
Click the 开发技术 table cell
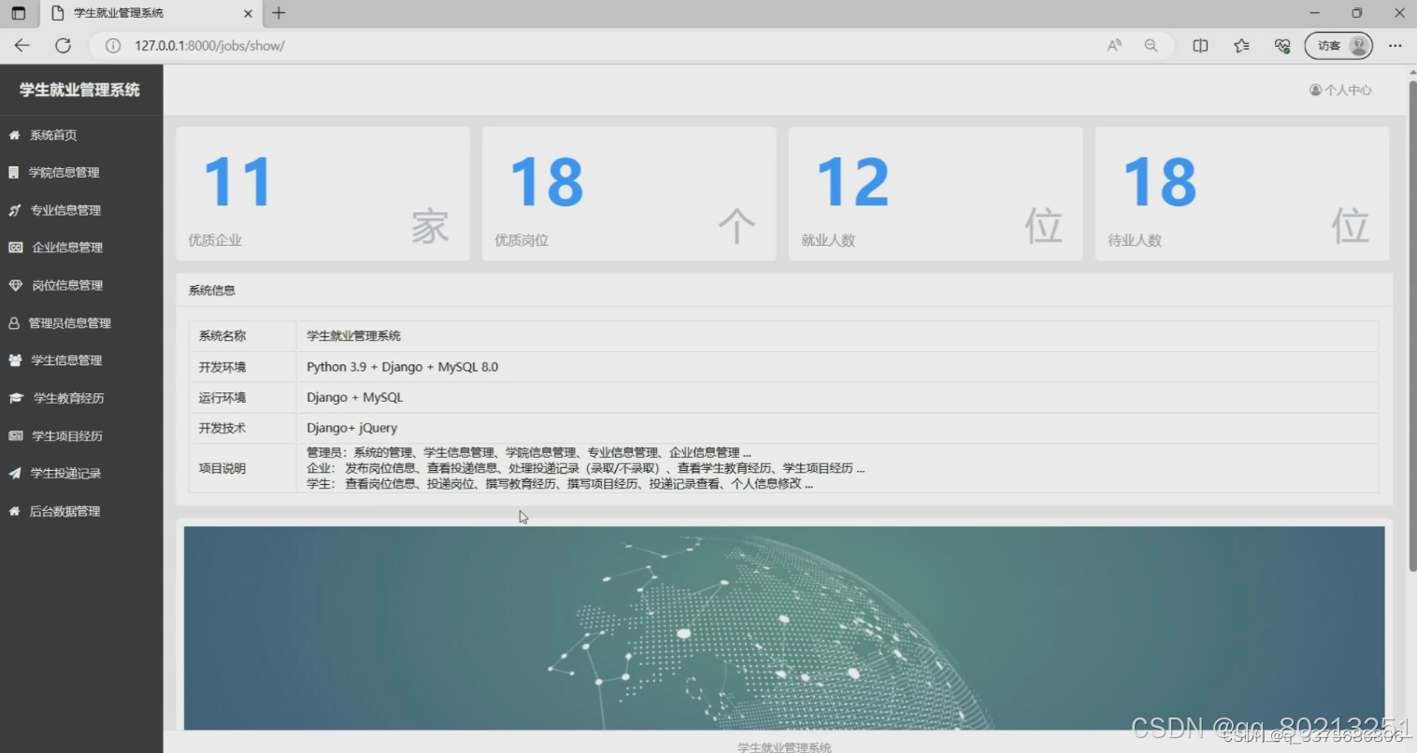tap(243, 428)
